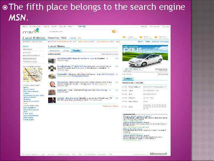Viewport: 214px width, 161px height.
Task: Click the Read more Tweets link
Action: 110,106
